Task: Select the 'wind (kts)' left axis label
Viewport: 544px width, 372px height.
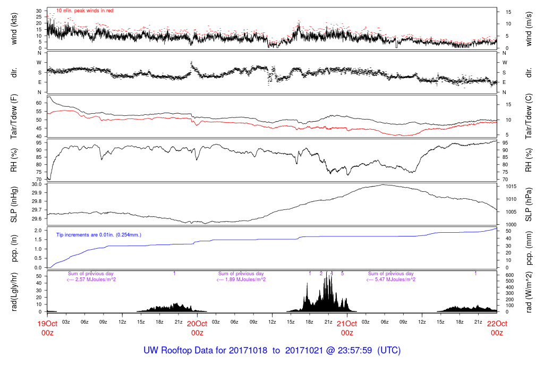Action: pyautogui.click(x=14, y=29)
